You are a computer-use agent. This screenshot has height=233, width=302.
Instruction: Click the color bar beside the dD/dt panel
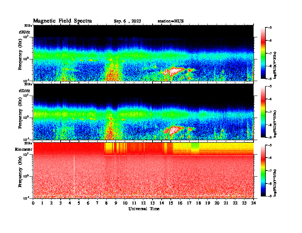coord(263,112)
